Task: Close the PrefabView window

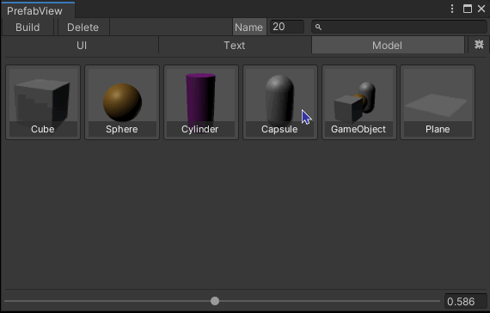Action: pos(481,9)
